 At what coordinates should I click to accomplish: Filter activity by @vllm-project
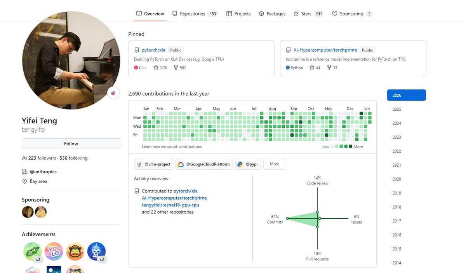(154, 164)
